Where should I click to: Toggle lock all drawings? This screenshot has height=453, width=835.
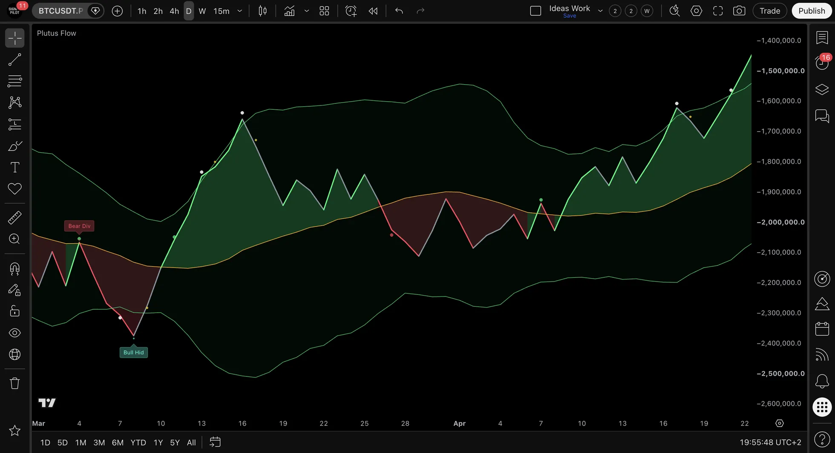pos(15,311)
